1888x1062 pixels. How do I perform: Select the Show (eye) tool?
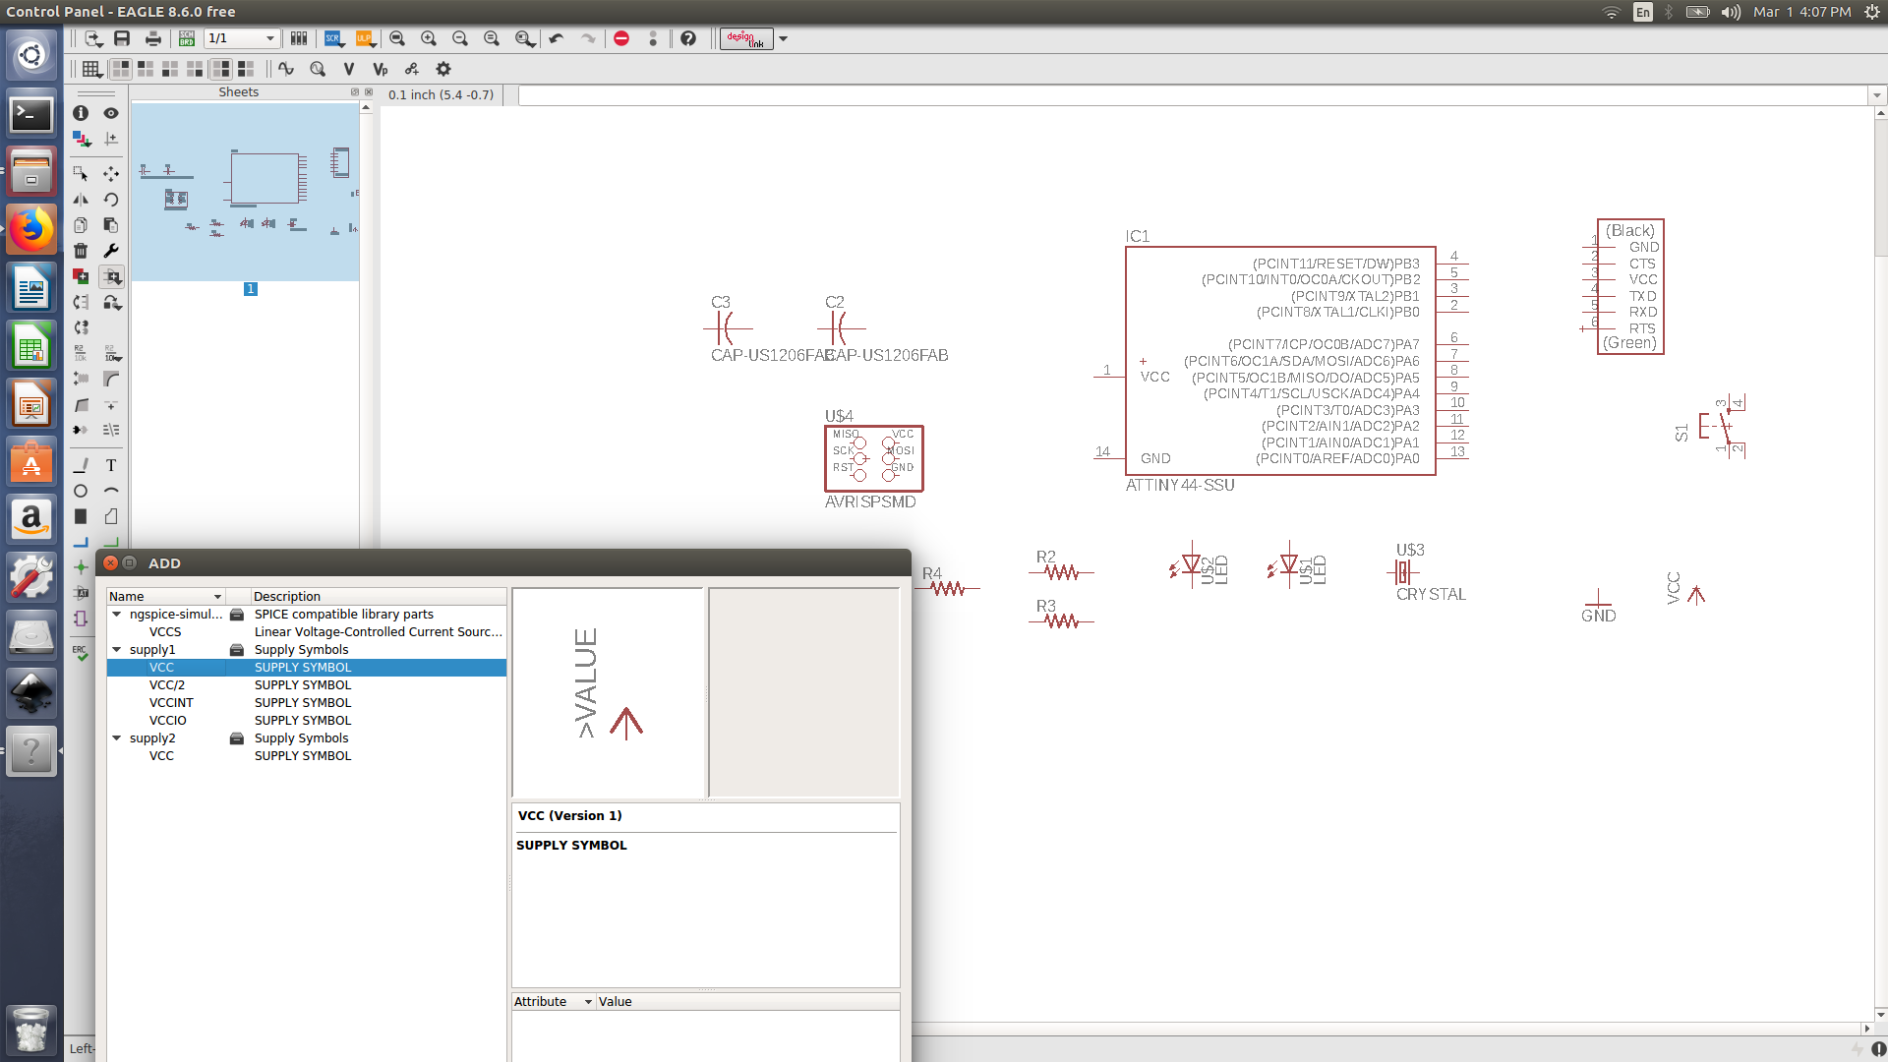tap(111, 113)
